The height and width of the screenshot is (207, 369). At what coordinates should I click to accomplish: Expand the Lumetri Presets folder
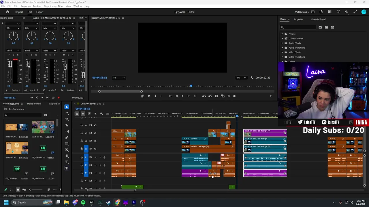(282, 39)
